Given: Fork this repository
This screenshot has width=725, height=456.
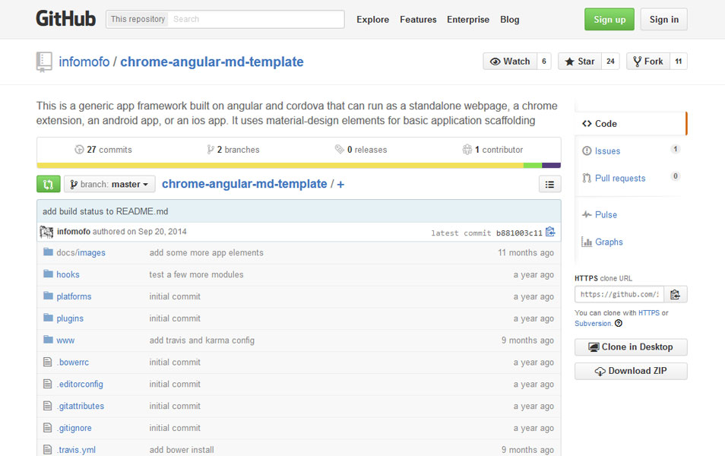Looking at the screenshot, I should 647,62.
